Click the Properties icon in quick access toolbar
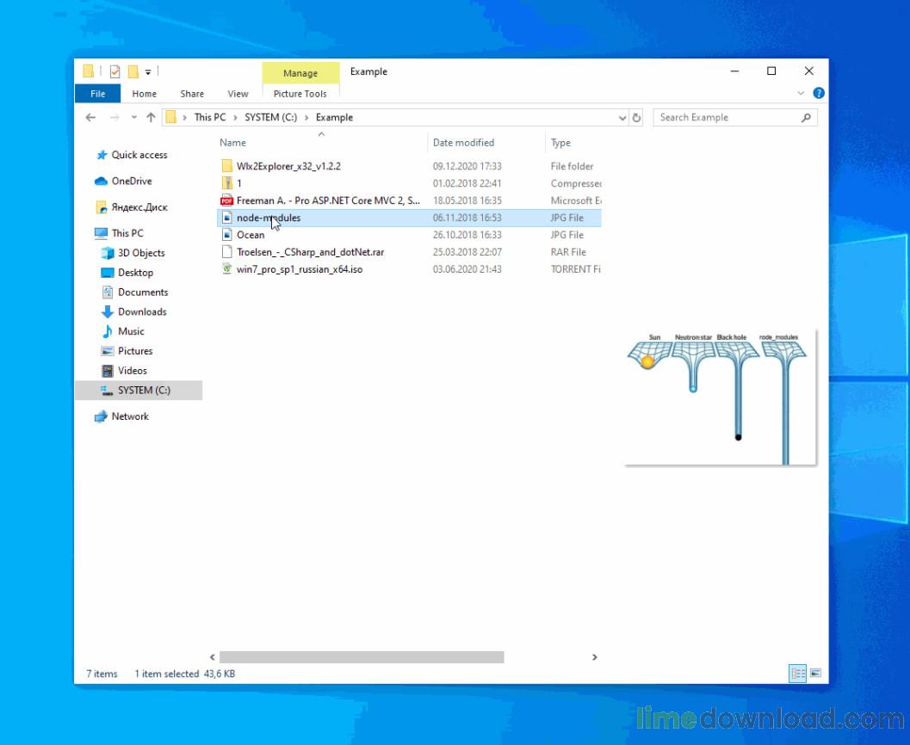The width and height of the screenshot is (910, 745). [x=115, y=71]
